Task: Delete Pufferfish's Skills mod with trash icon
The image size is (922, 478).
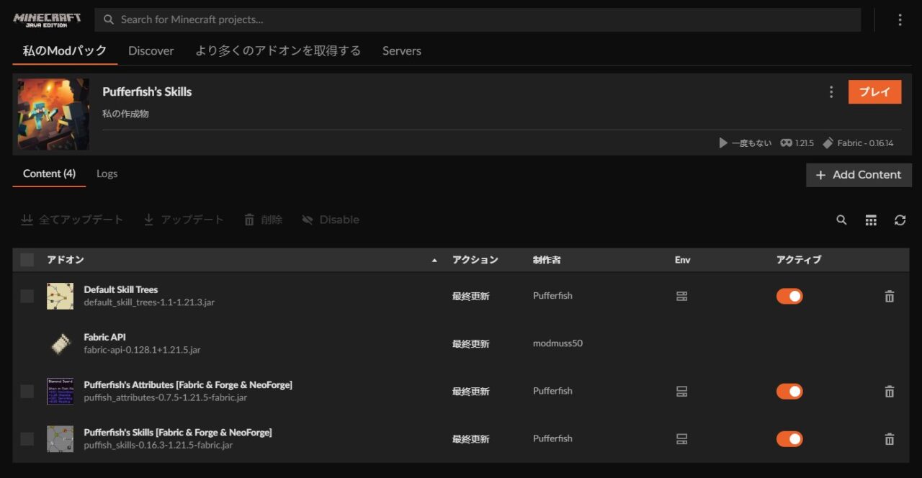Action: [890, 439]
